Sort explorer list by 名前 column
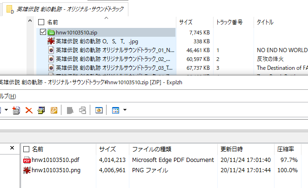Image resolution: width=308 pixels, height=188 pixels. pyautogui.click(x=53, y=22)
